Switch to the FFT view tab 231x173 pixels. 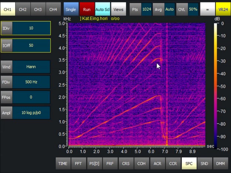coord(79,163)
